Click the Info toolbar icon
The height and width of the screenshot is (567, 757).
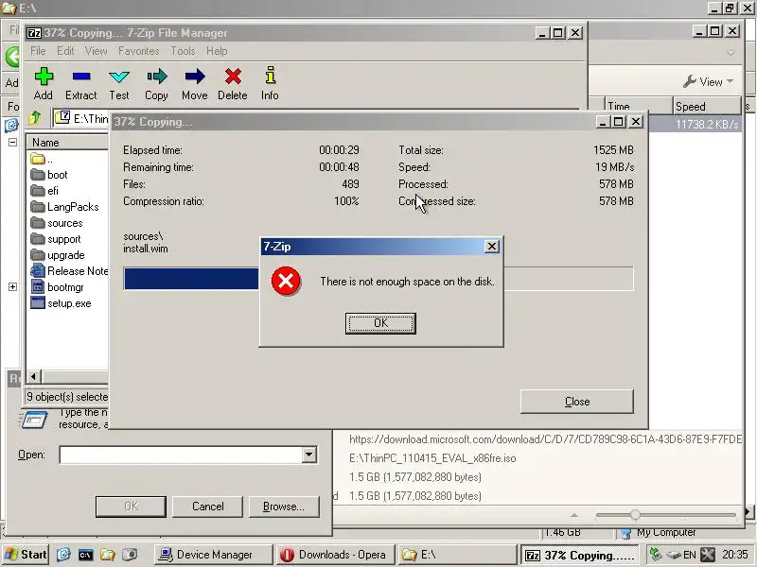coord(270,83)
